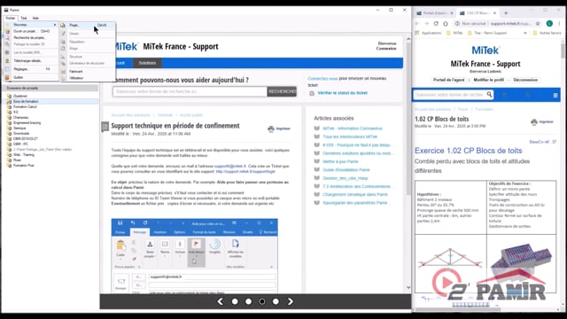Go to the previous carousel slide
The image size is (567, 319).
[221, 301]
